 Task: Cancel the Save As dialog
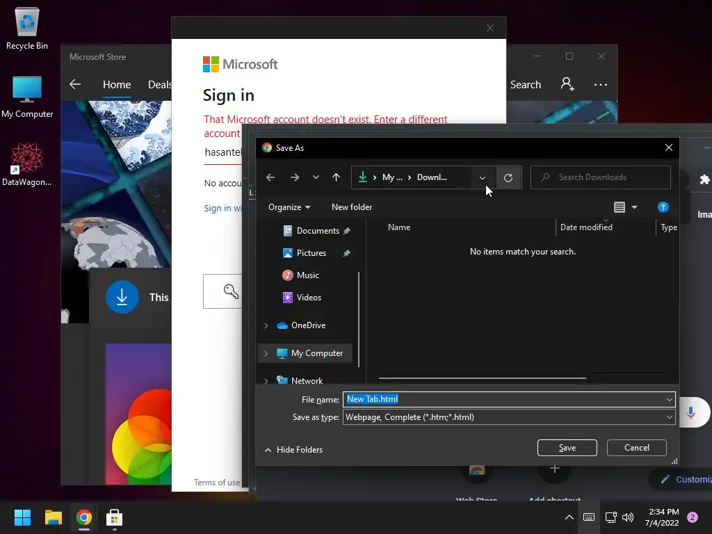coord(637,448)
